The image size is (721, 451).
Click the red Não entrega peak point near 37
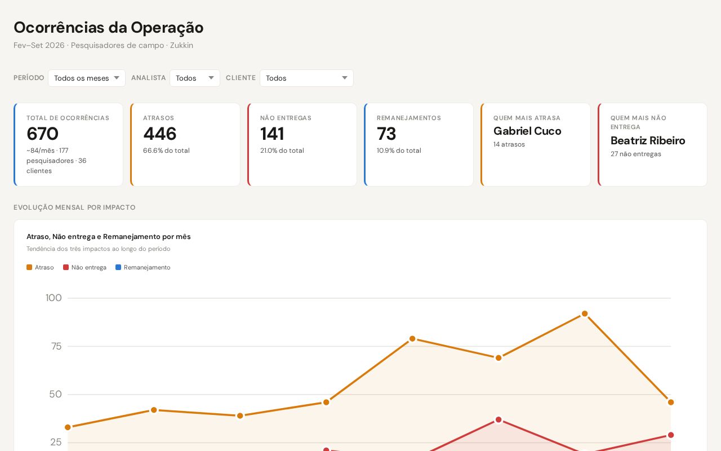pos(499,419)
